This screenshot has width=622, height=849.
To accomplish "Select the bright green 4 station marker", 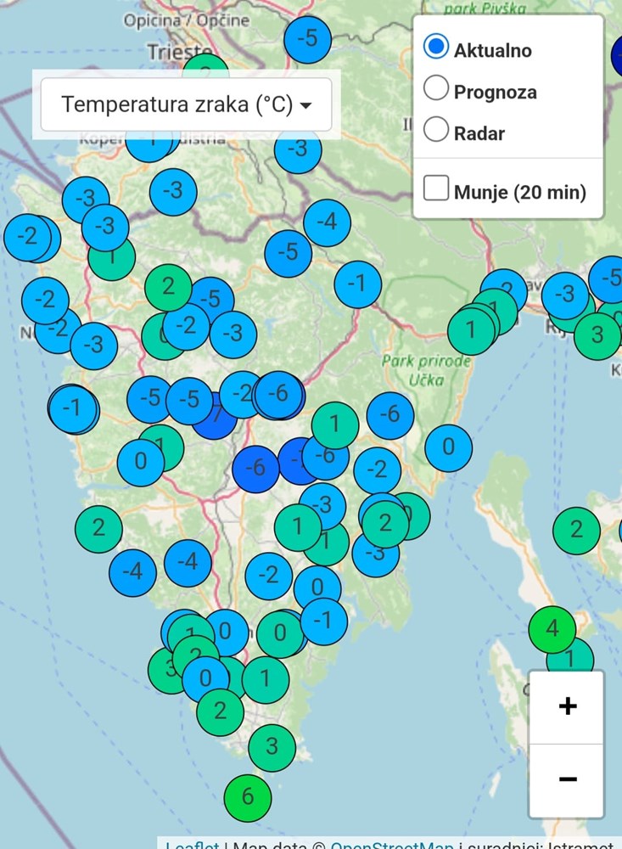I will pos(552,630).
